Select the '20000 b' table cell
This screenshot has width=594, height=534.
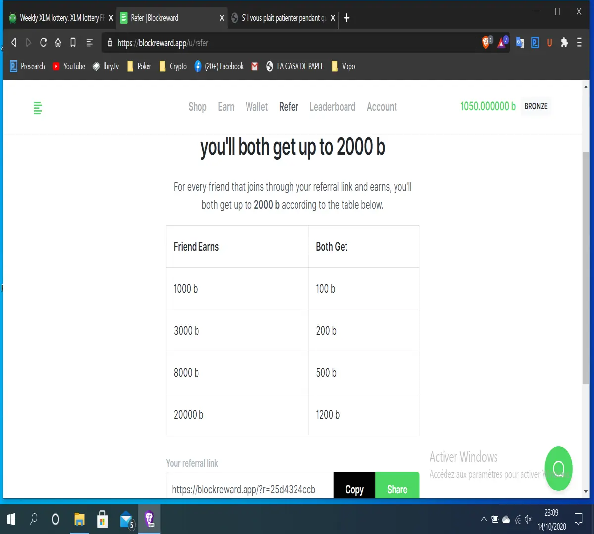pyautogui.click(x=238, y=415)
